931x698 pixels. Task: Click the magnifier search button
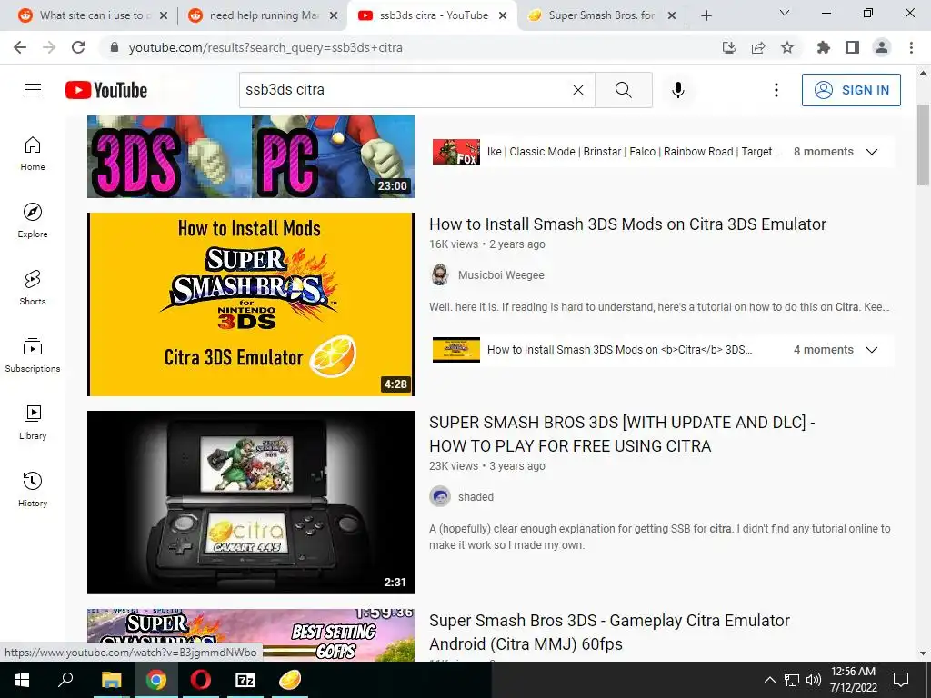[624, 90]
